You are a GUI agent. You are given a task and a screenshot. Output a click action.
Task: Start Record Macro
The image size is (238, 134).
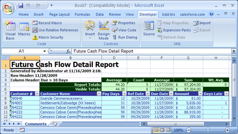coord(47,23)
